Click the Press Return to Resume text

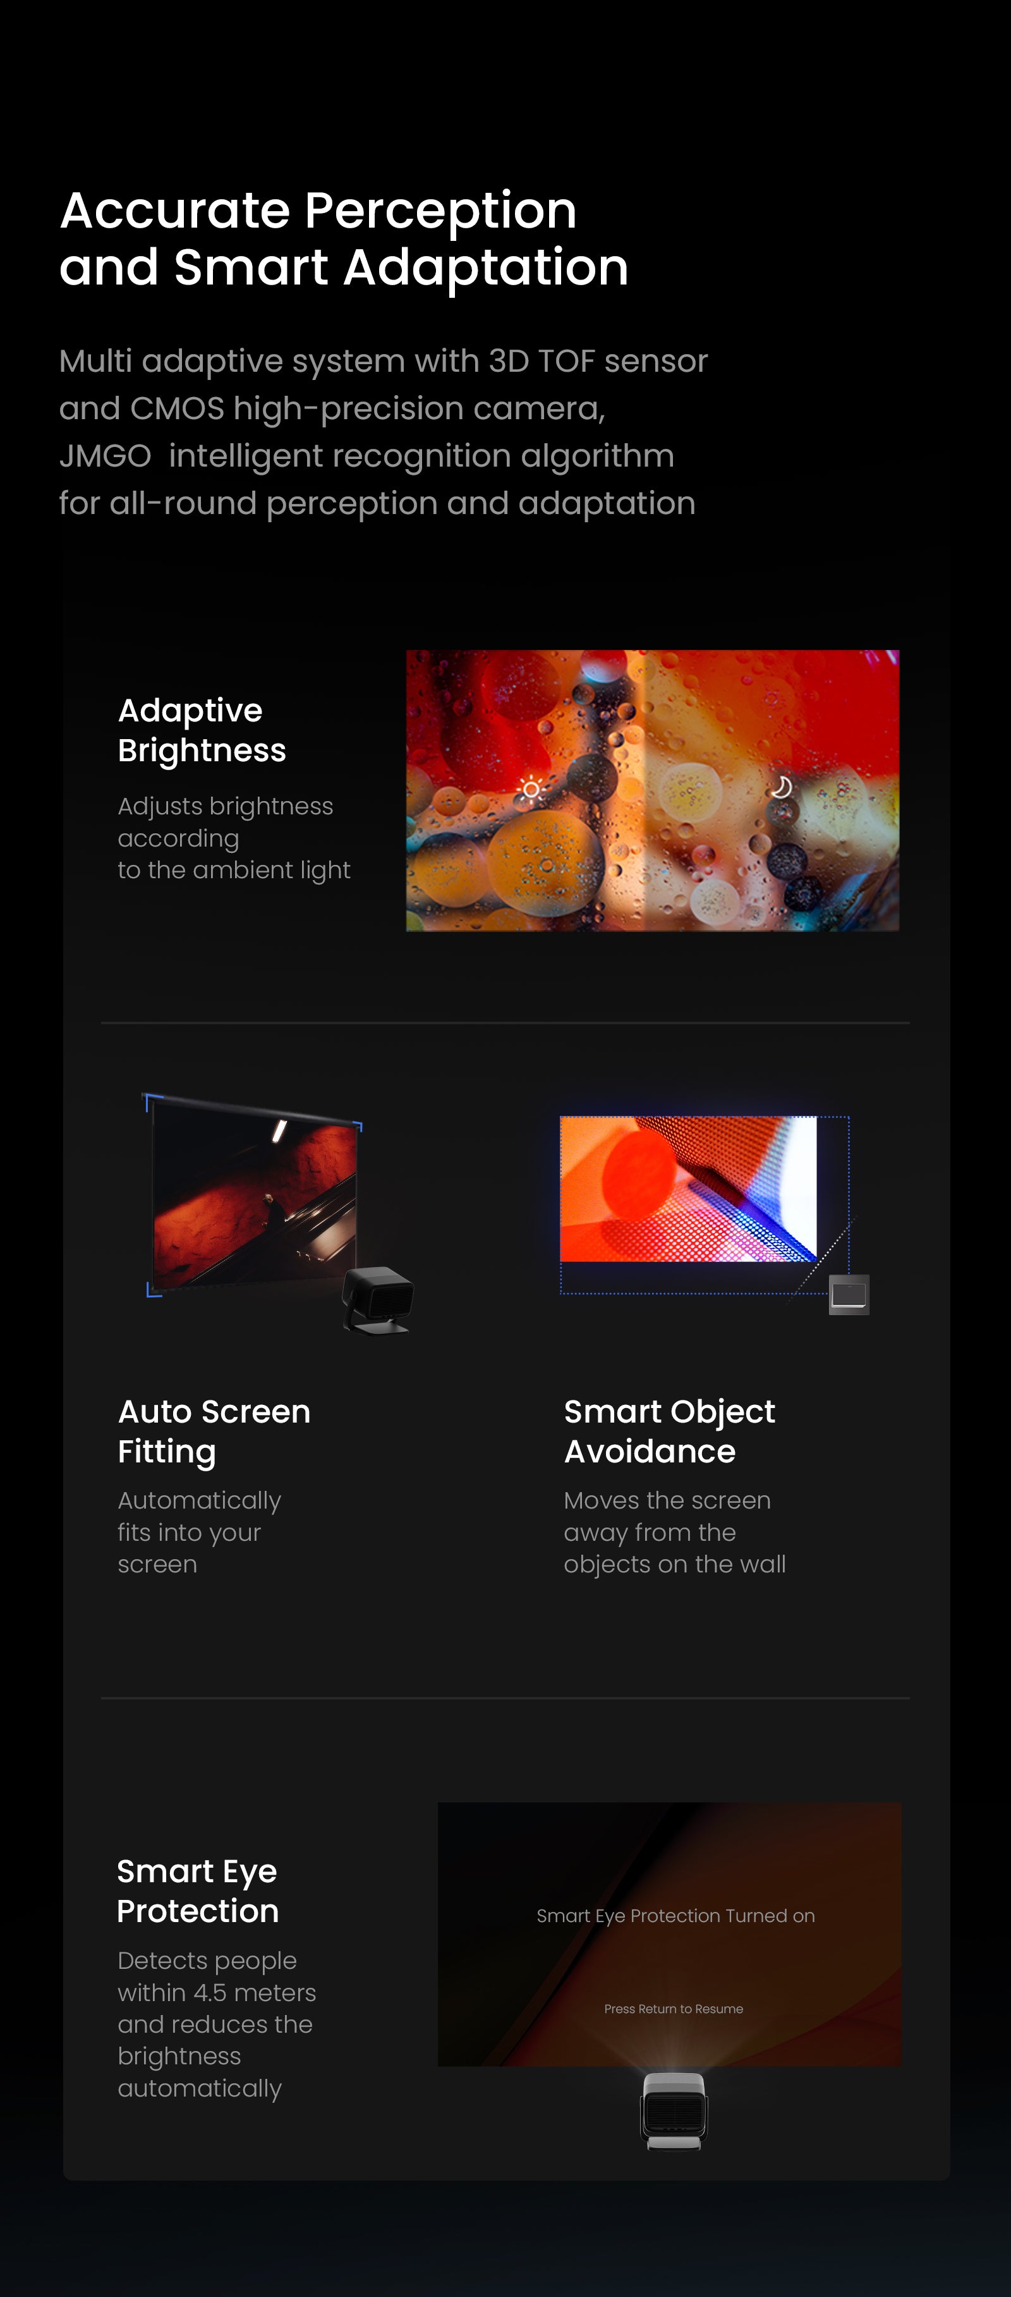coord(674,2008)
